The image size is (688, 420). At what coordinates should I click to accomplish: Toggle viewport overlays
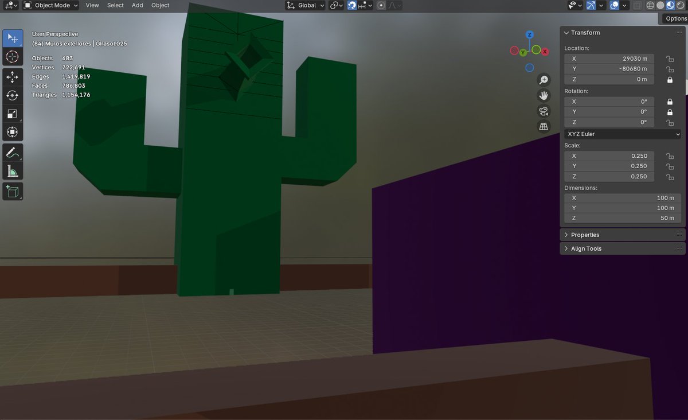615,5
